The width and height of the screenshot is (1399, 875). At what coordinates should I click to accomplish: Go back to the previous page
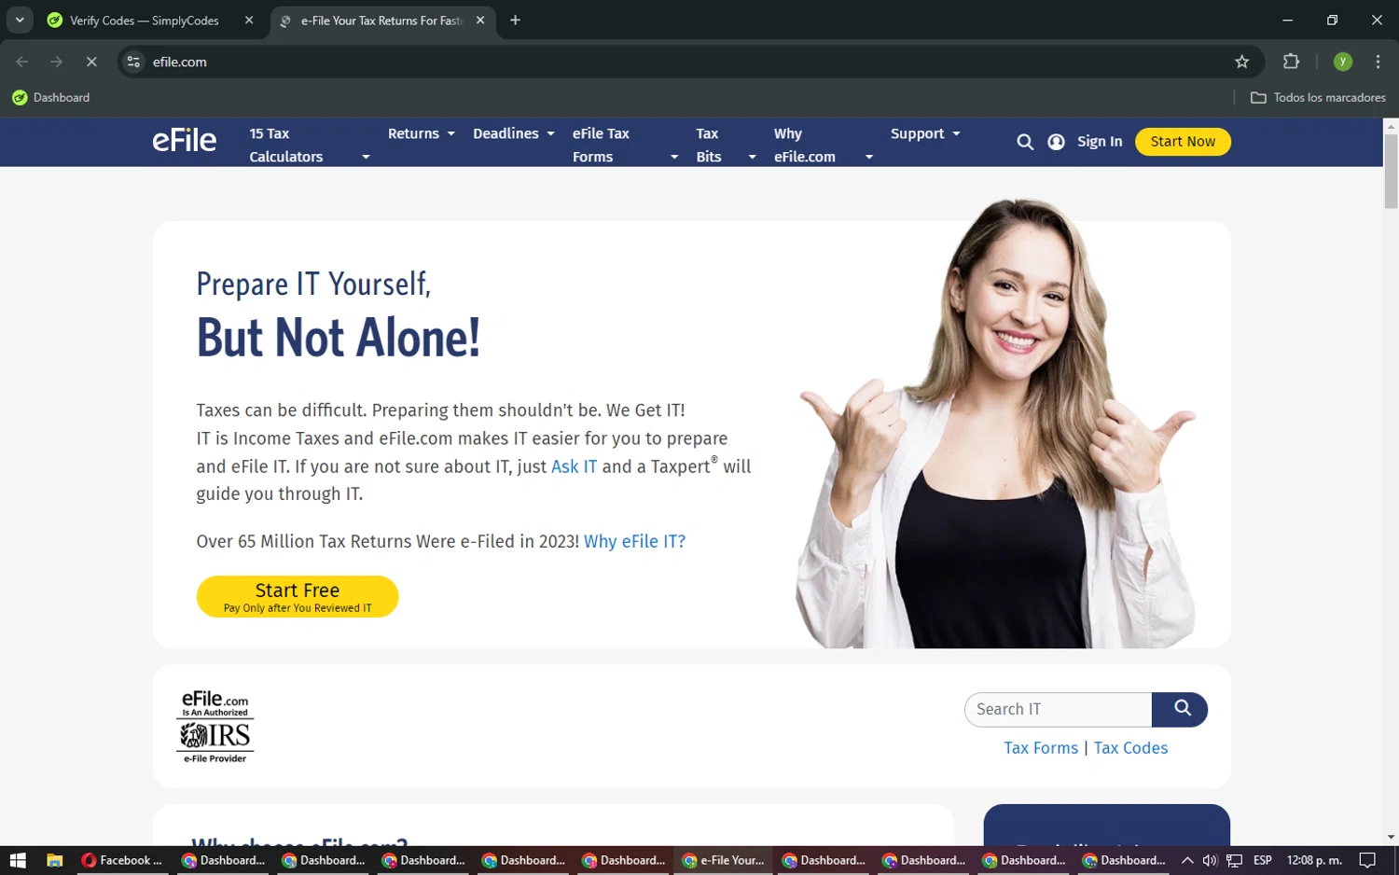(22, 62)
